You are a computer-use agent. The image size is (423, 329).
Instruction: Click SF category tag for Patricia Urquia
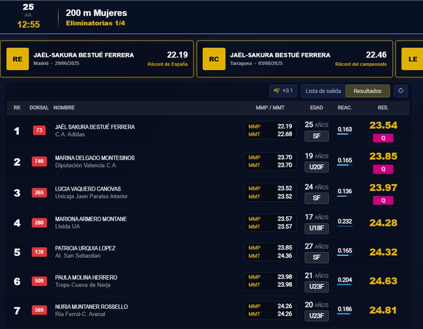[x=316, y=258]
